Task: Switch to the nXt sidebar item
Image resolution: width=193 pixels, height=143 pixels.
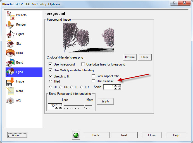Action: coord(10,100)
